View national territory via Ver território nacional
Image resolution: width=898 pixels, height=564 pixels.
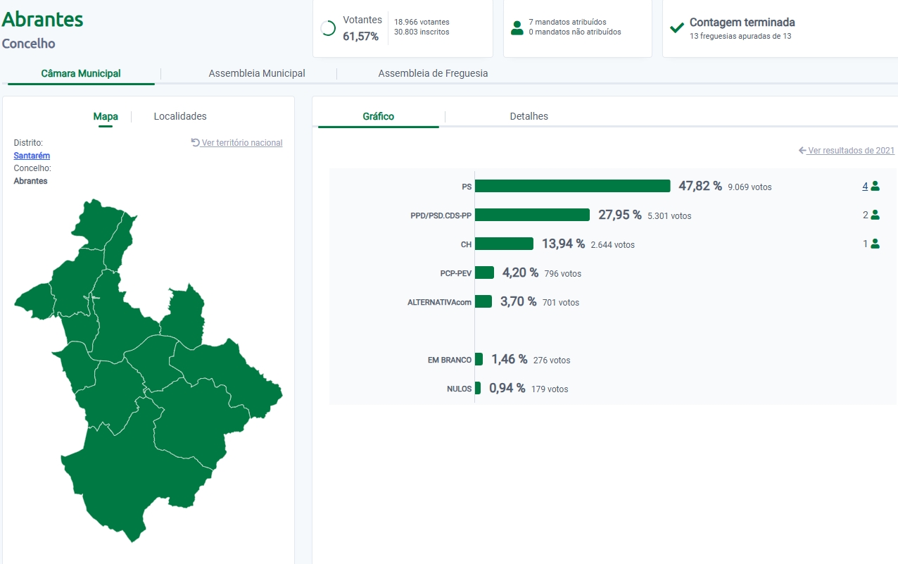tap(242, 143)
